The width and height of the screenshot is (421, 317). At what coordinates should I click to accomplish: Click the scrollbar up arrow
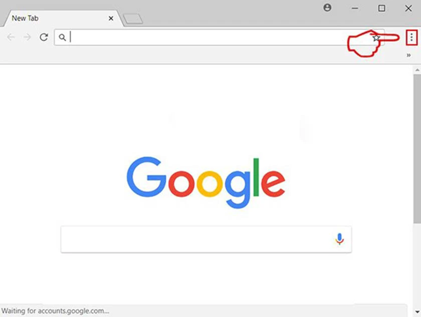pyautogui.click(x=417, y=70)
